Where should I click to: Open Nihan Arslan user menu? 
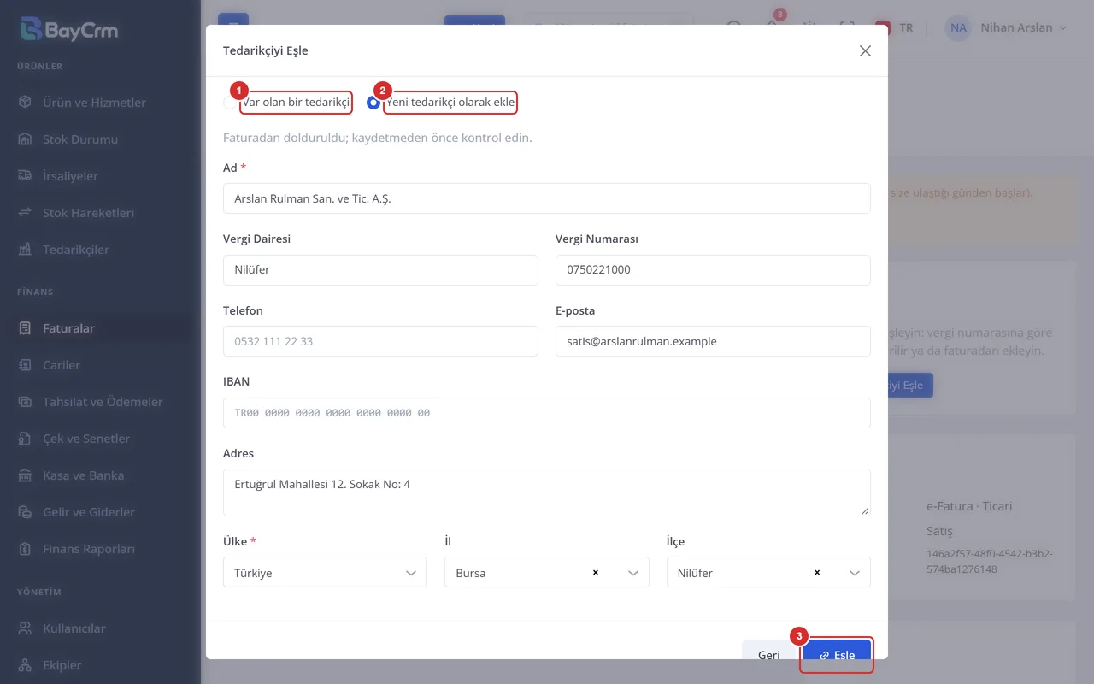tap(1007, 27)
